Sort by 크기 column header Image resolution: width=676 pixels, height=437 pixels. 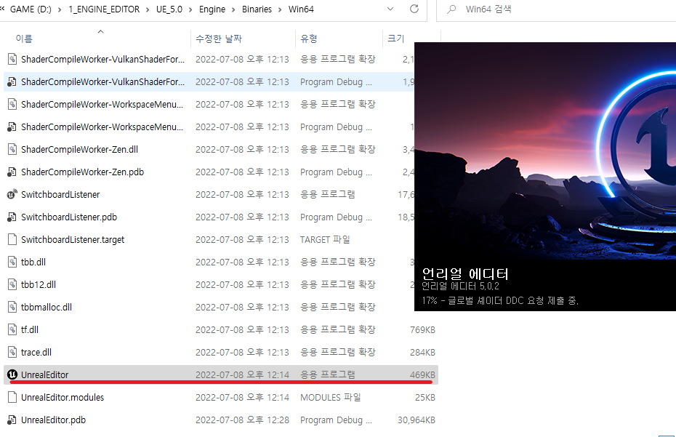pos(395,39)
